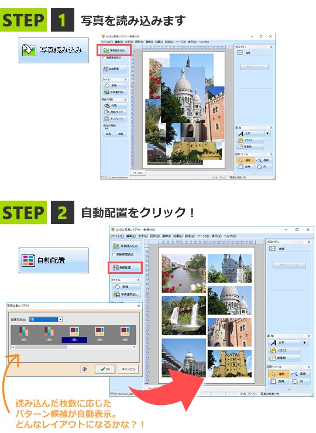
Task: Click 写真読み込み icon button in the STEP 1 window
Action: (x=114, y=50)
